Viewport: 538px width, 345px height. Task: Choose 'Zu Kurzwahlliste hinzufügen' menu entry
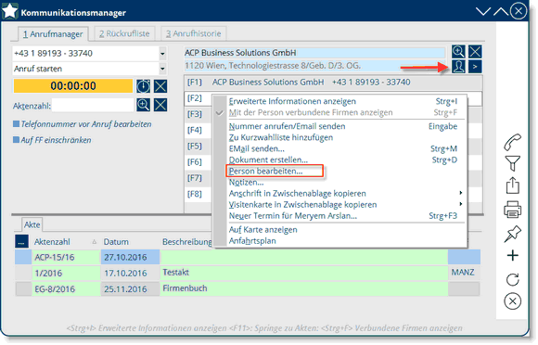click(x=343, y=137)
